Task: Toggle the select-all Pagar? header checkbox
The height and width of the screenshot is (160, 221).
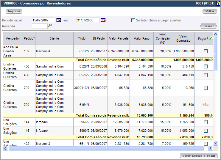Action: point(211,38)
